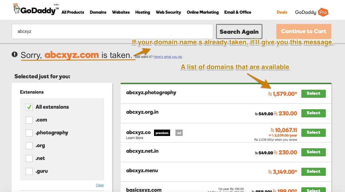Open the All Products menu
The image size is (345, 192).
73,12
